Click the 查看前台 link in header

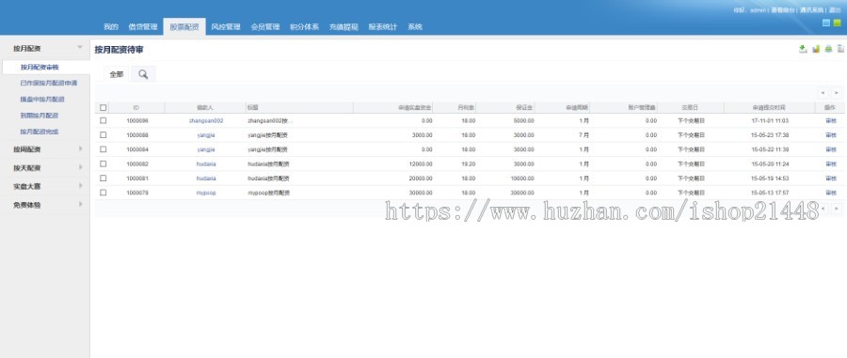(x=783, y=10)
